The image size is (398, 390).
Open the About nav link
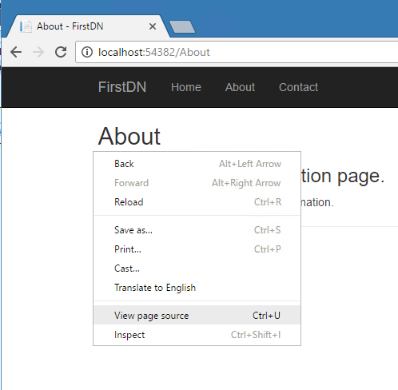coord(240,87)
